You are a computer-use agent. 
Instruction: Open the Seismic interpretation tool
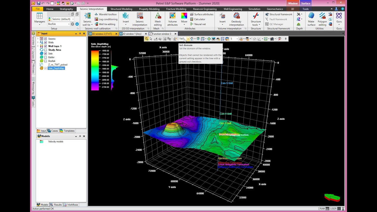tap(140, 19)
